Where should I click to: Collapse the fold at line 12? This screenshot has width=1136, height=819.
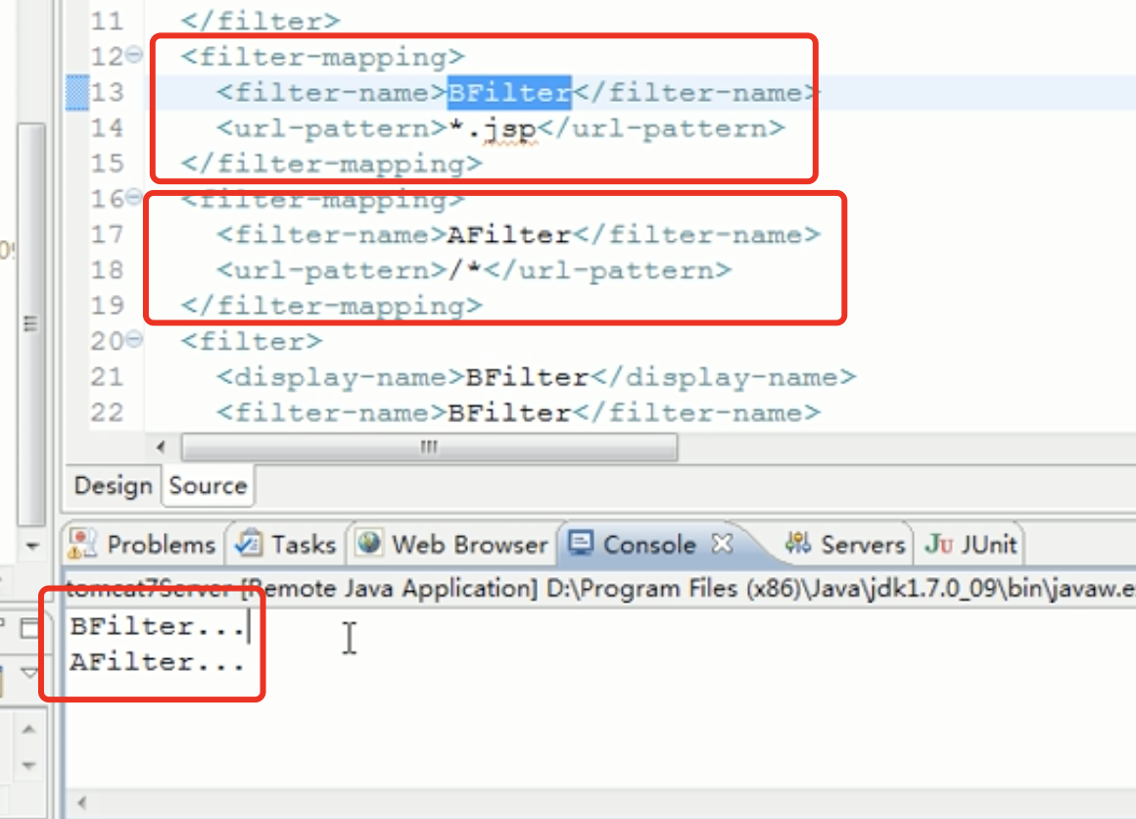134,54
